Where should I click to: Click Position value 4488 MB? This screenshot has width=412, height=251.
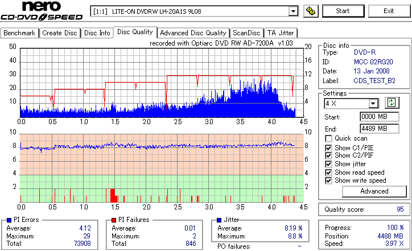[x=390, y=236]
